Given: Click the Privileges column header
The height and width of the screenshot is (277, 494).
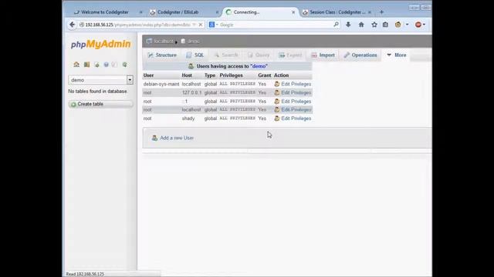Looking at the screenshot, I should coord(232,75).
